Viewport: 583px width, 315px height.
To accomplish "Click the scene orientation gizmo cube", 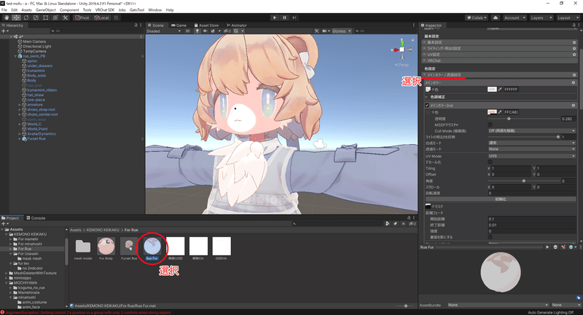I will tap(402, 49).
